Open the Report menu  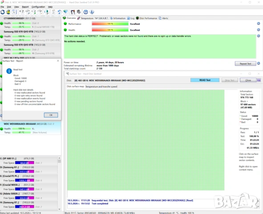pyautogui.click(x=25, y=7)
